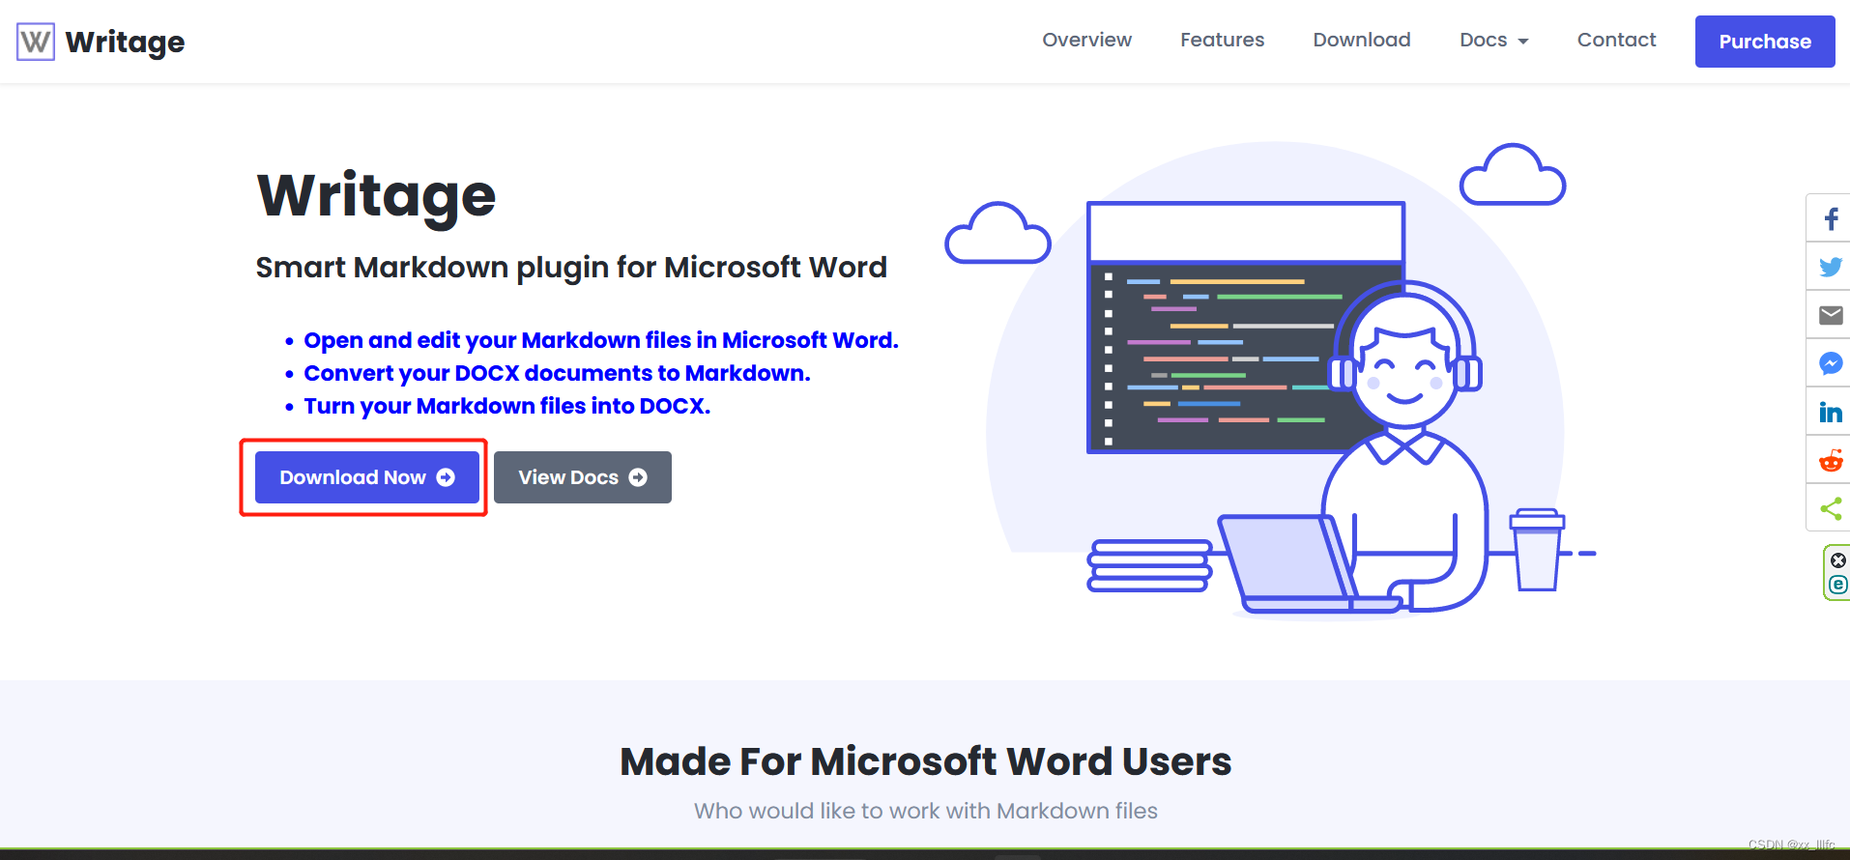Click the large Writage page title
The image size is (1850, 860).
click(x=376, y=196)
